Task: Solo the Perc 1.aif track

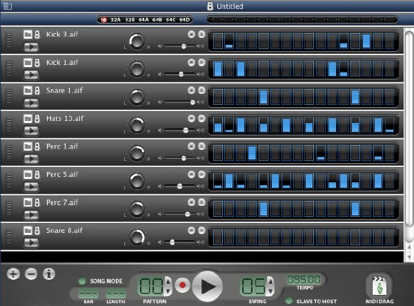Action: pos(201,146)
